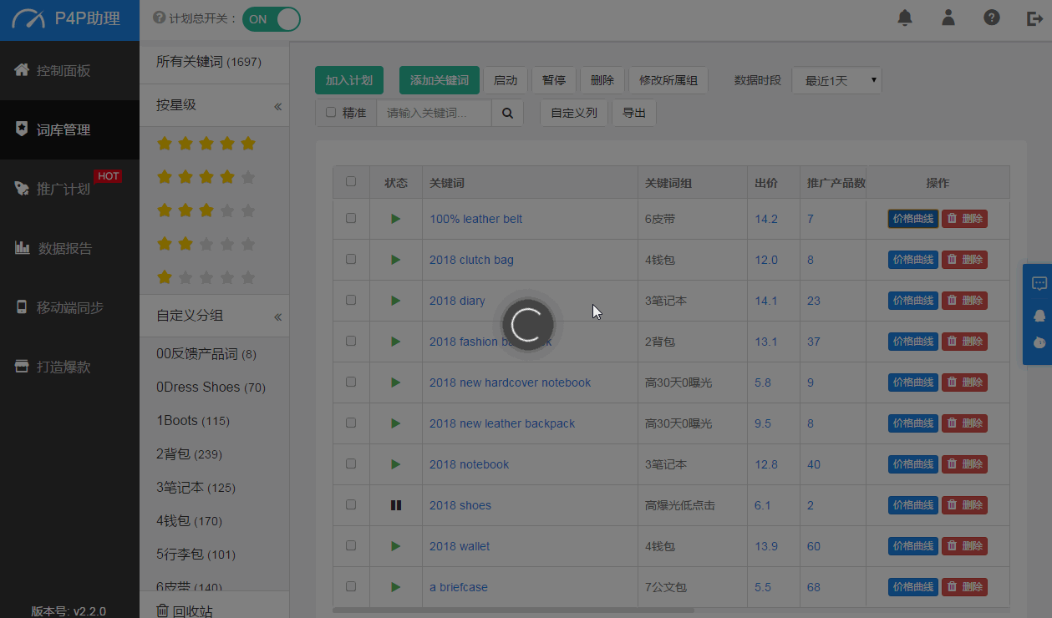Select the five-star rating filter
The image size is (1052, 618).
pyautogui.click(x=206, y=144)
